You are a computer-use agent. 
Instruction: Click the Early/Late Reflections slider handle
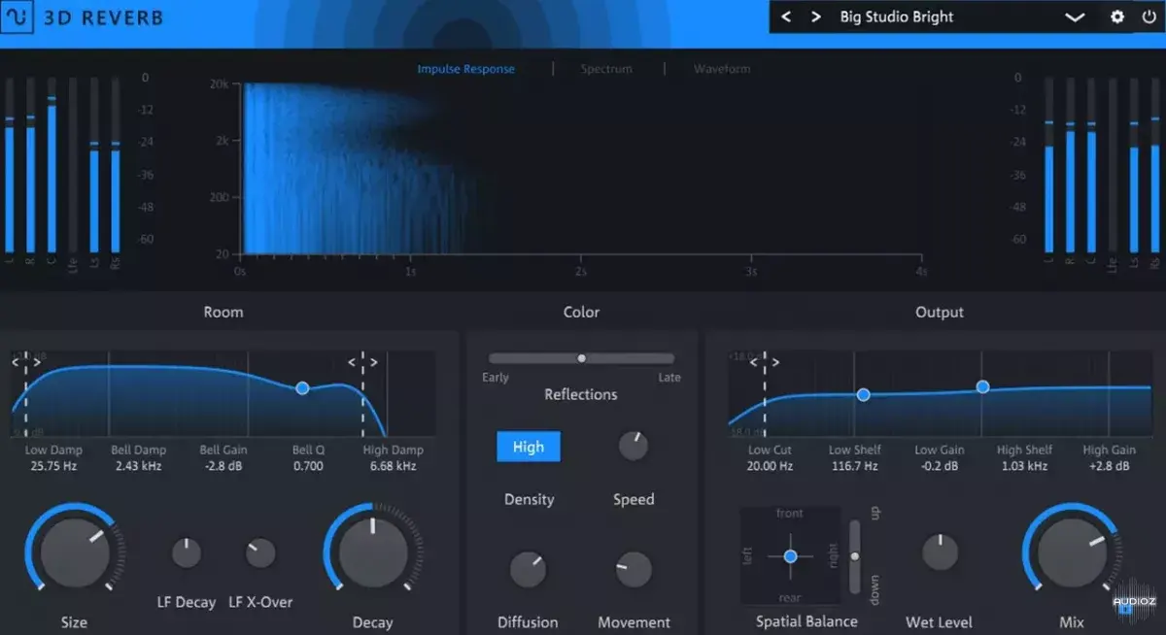tap(581, 358)
